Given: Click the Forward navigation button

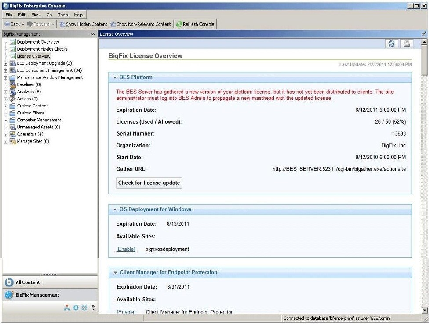Looking at the screenshot, I should point(38,24).
